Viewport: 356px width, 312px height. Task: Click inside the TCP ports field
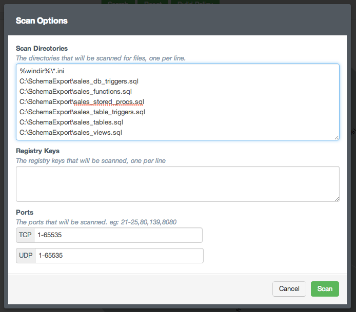118,235
